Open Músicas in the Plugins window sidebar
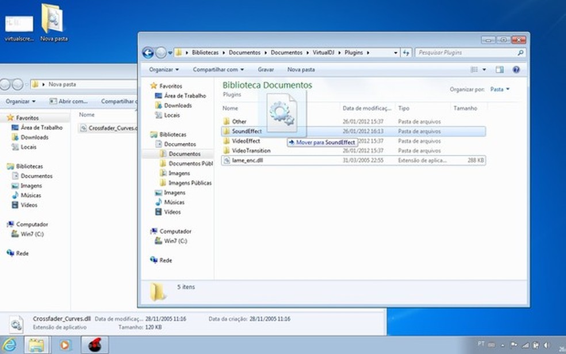 point(174,202)
